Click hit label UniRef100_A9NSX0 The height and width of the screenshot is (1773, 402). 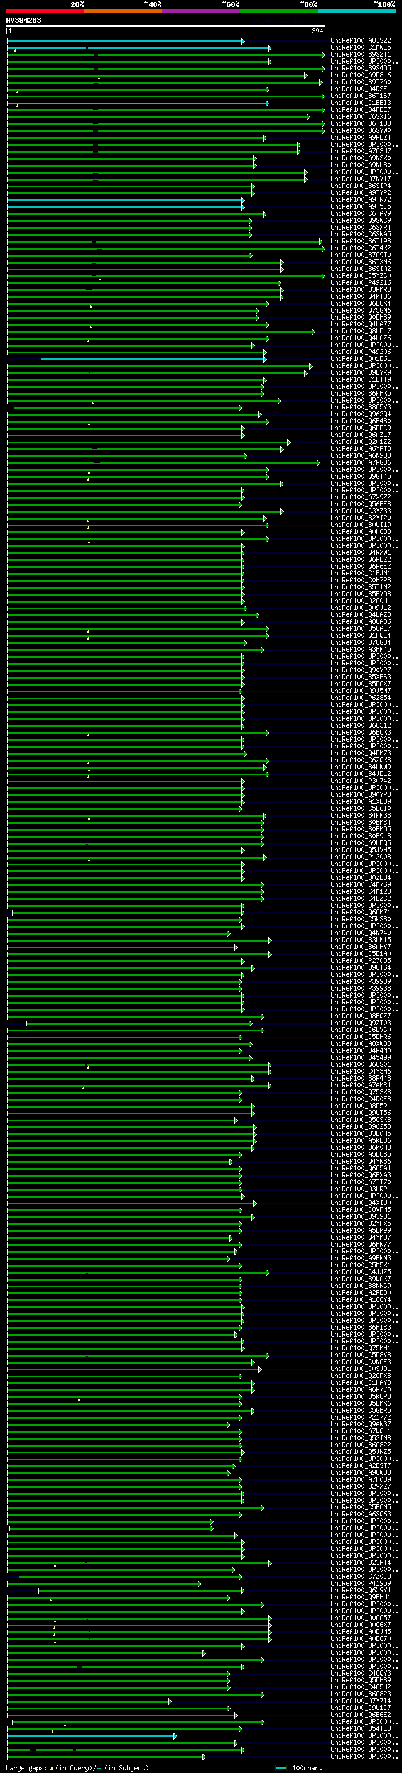(361, 158)
